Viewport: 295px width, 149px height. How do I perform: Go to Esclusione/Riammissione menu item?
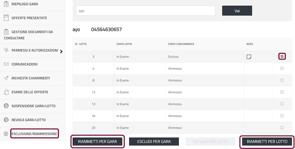point(34,134)
